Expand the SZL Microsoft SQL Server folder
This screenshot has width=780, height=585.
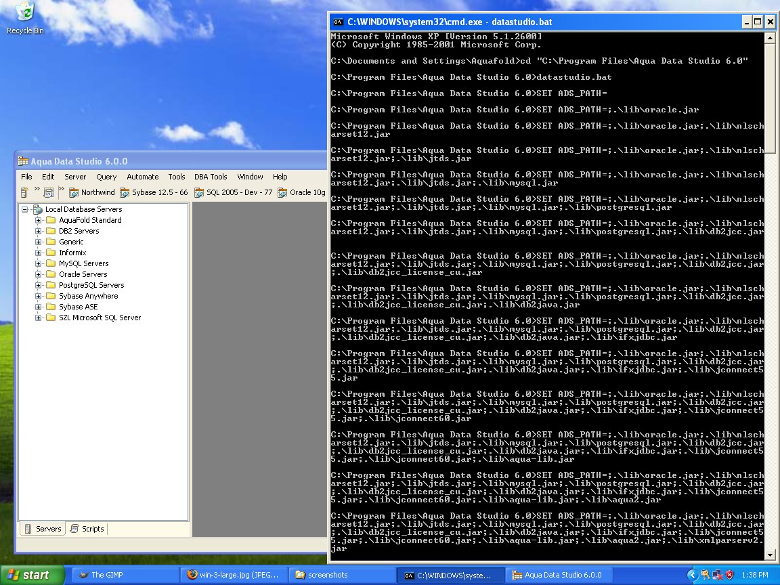pyautogui.click(x=39, y=318)
